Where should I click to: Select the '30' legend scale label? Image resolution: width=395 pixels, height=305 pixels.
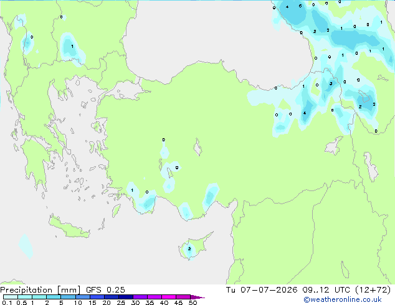135,303
